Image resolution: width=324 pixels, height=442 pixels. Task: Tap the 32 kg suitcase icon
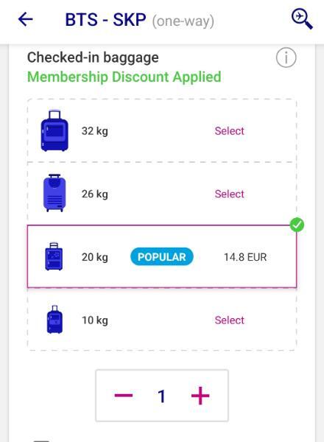pos(54,130)
